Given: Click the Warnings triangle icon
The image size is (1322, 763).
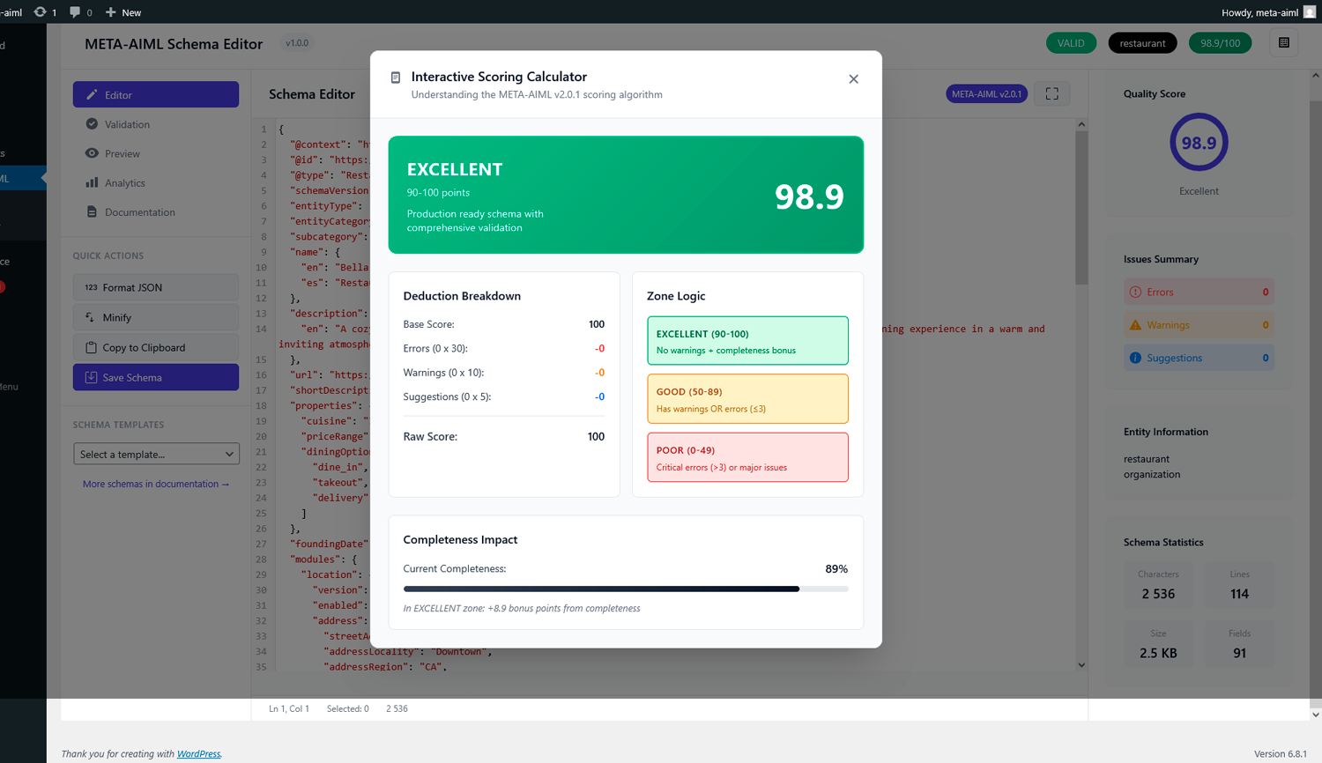Looking at the screenshot, I should (1135, 325).
